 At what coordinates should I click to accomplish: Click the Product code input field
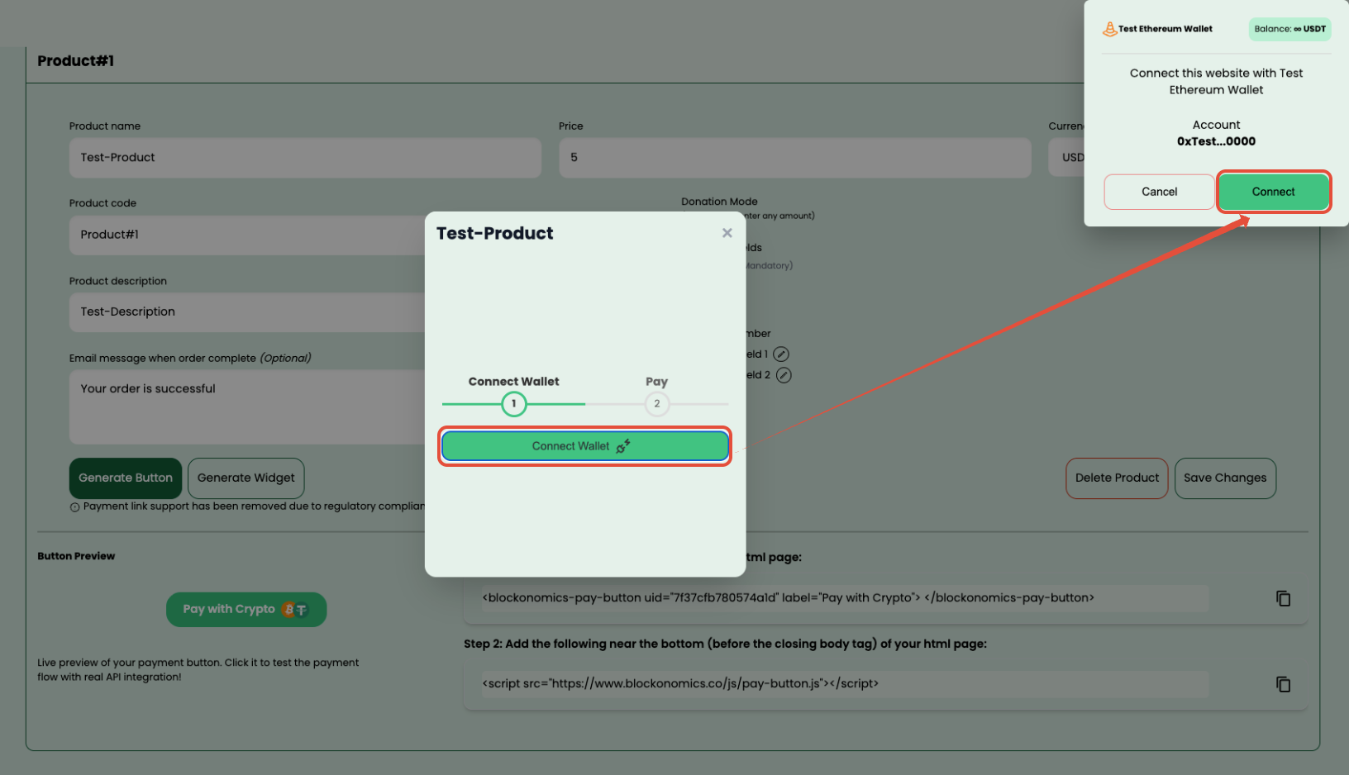[248, 235]
